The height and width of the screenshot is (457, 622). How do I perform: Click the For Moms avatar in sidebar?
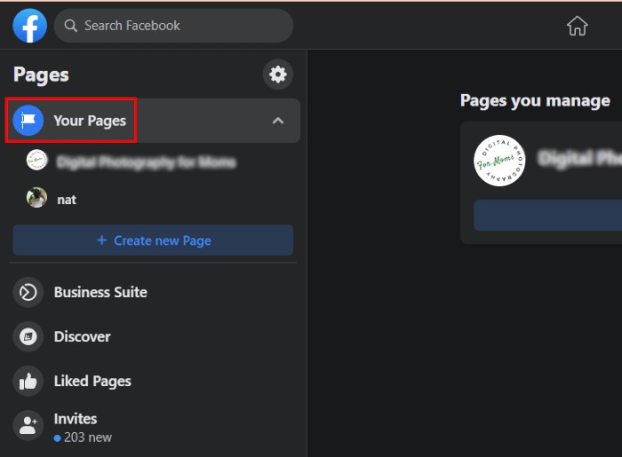pyautogui.click(x=36, y=160)
